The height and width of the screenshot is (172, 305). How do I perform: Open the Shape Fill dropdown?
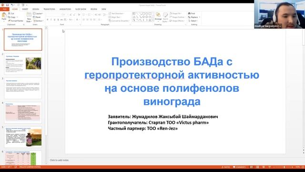point(175,13)
